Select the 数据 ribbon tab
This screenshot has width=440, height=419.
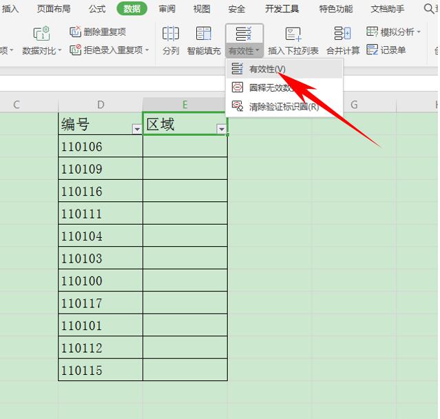point(132,9)
